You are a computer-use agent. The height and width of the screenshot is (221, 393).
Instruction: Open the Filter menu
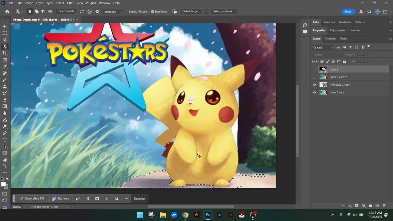click(70, 3)
